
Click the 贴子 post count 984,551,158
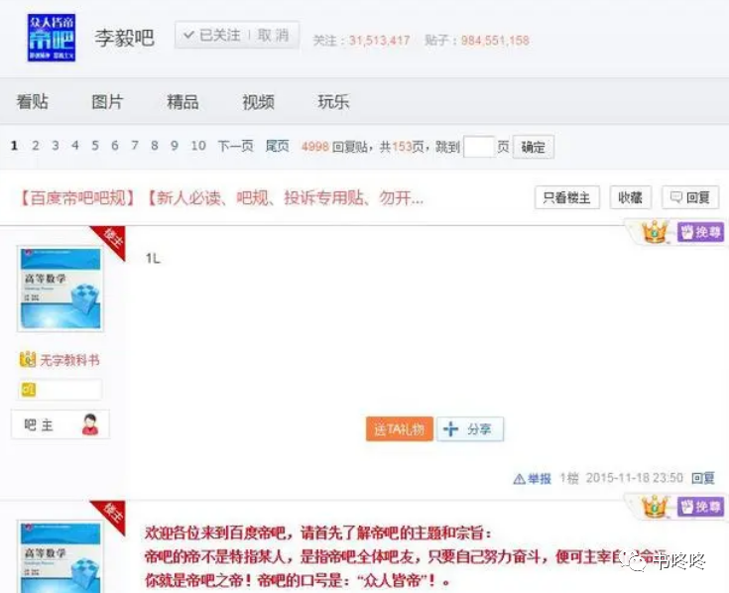click(495, 41)
